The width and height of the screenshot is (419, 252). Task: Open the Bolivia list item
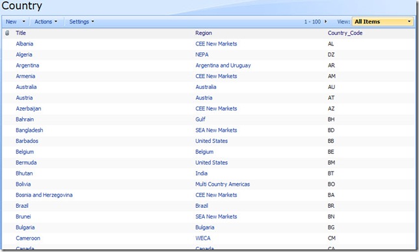coord(23,184)
